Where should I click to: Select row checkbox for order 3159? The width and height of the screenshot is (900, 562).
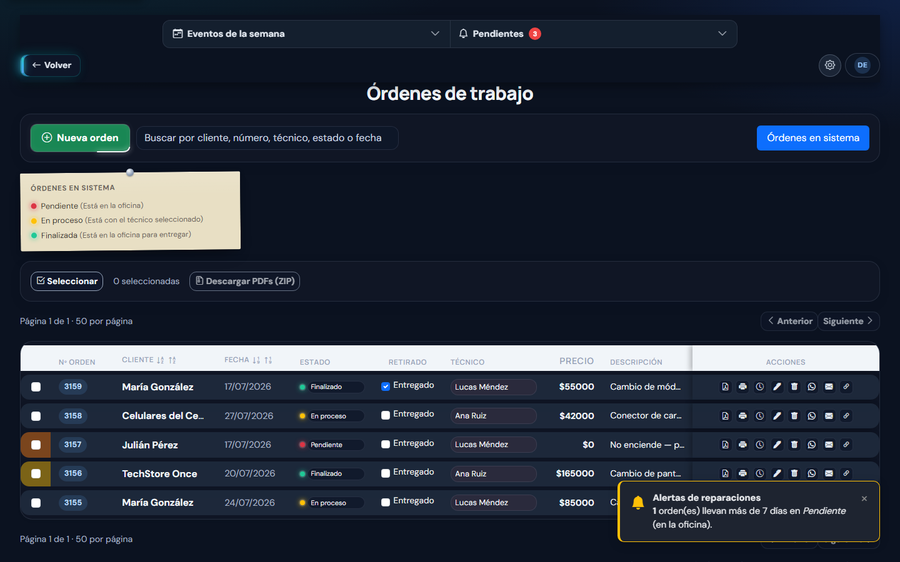[36, 387]
